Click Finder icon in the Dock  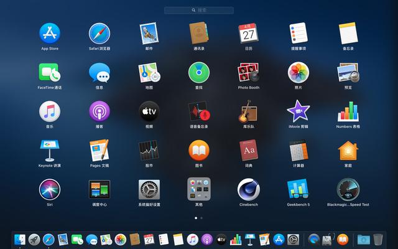point(20,239)
